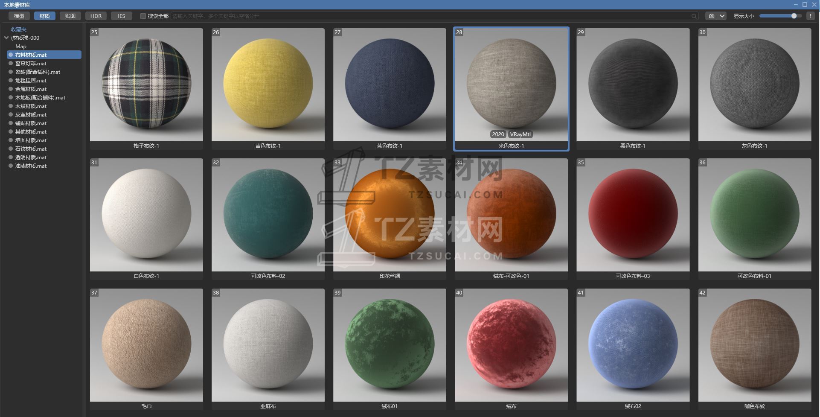820x417 pixels.
Task: Select the 格子布纹-1 plaid material thumbnail
Action: [146, 85]
